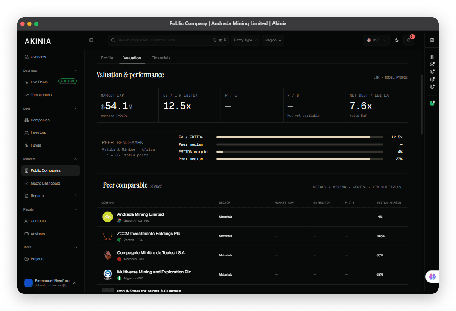Click the Macro Dashboard chart icon

click(x=26, y=183)
